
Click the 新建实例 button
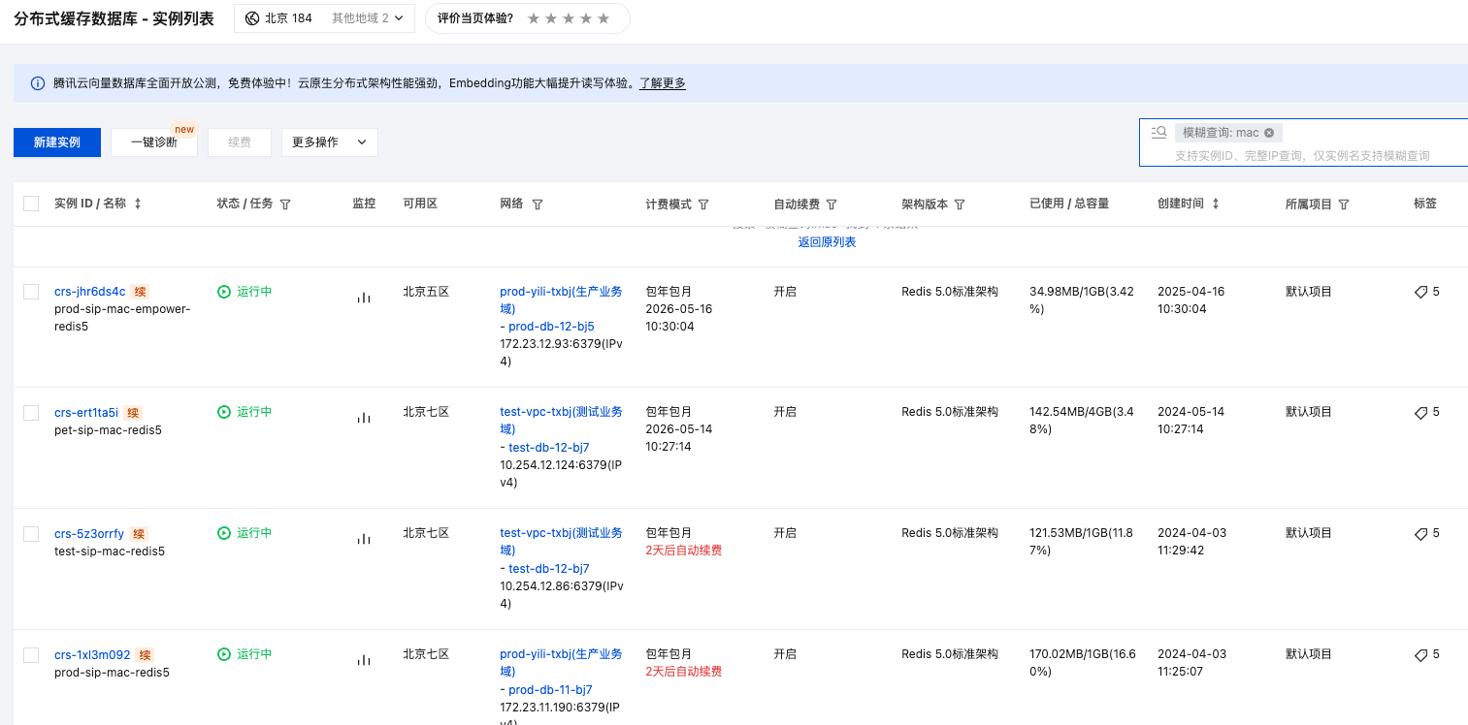(x=57, y=142)
